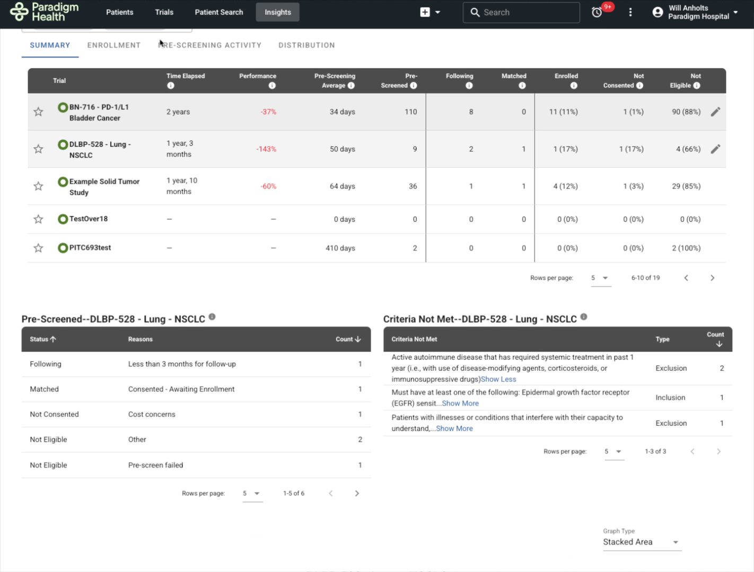
Task: Open the alarm clock notifications icon
Action: (597, 12)
